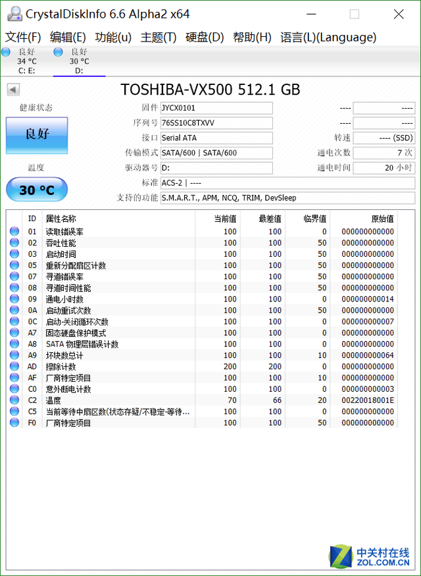The height and width of the screenshot is (576, 421).
Task: Click the power-on count field 7 次
Action: pos(384,153)
